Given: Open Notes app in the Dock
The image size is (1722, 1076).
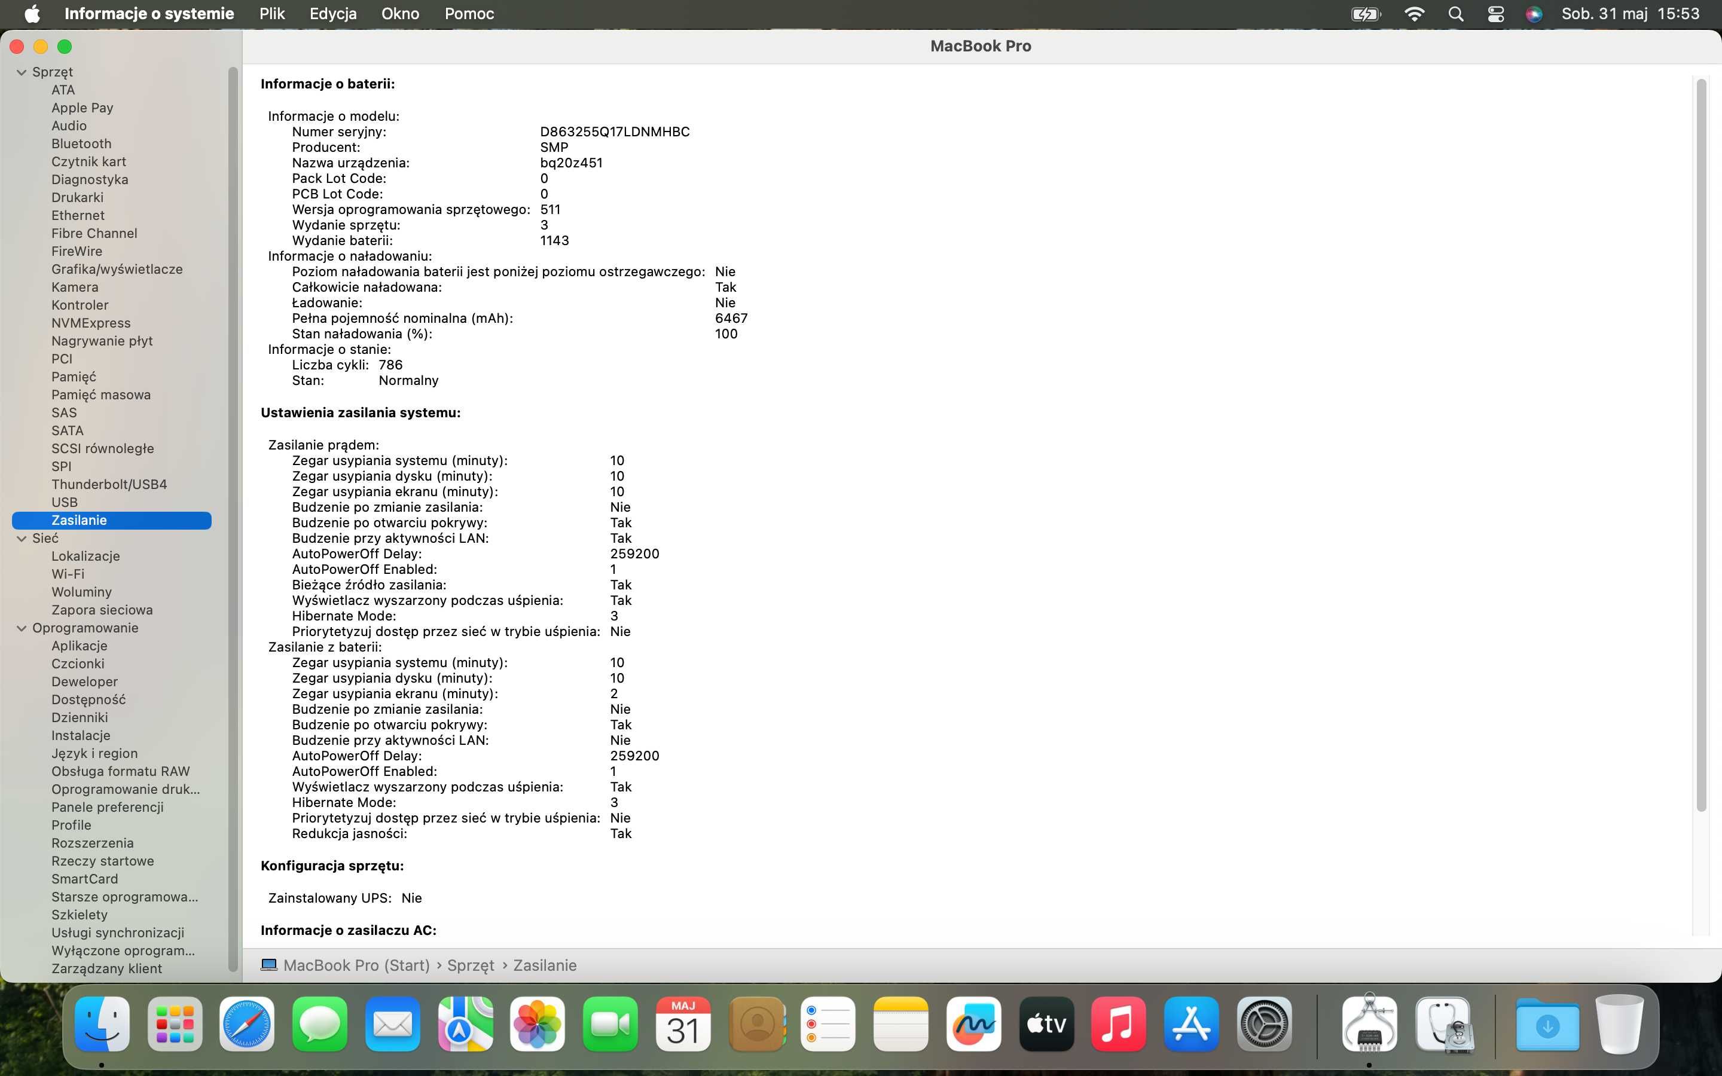Looking at the screenshot, I should tap(901, 1024).
